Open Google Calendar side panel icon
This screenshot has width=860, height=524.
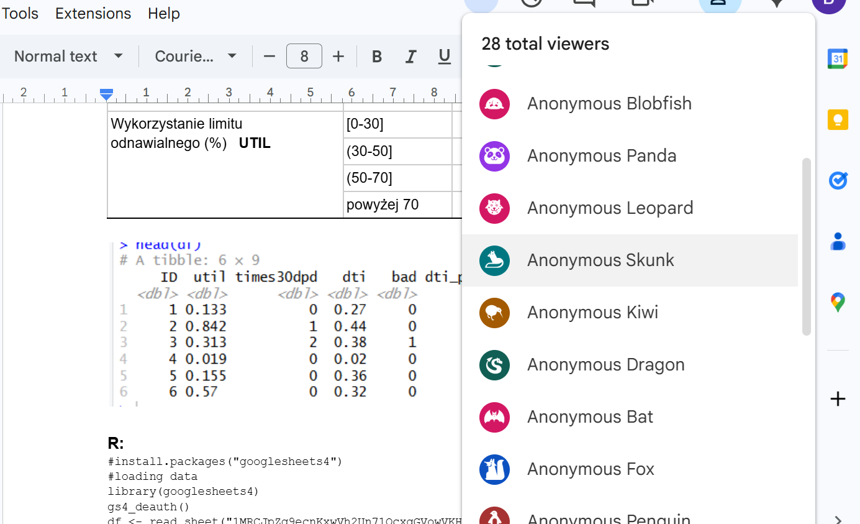point(838,59)
